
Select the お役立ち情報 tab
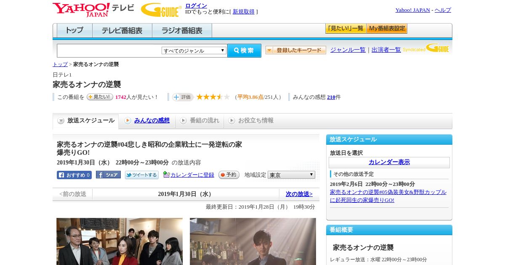251,121
